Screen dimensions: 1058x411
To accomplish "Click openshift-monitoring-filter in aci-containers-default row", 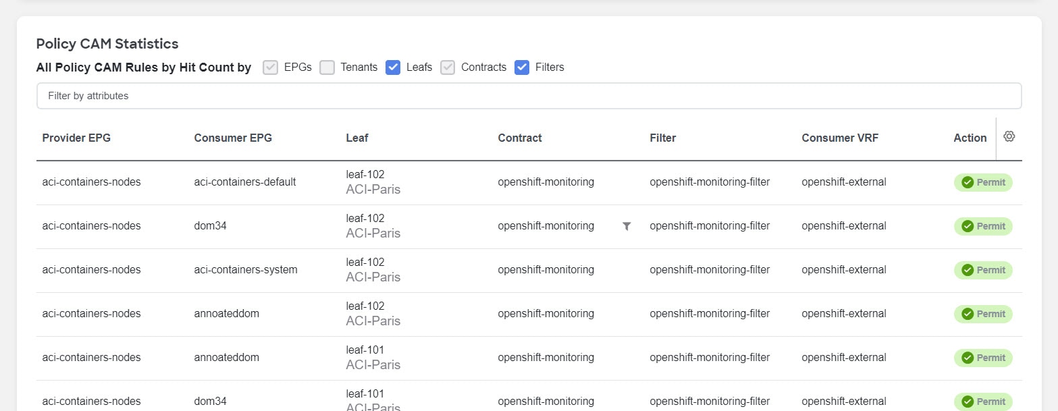I will tap(710, 182).
